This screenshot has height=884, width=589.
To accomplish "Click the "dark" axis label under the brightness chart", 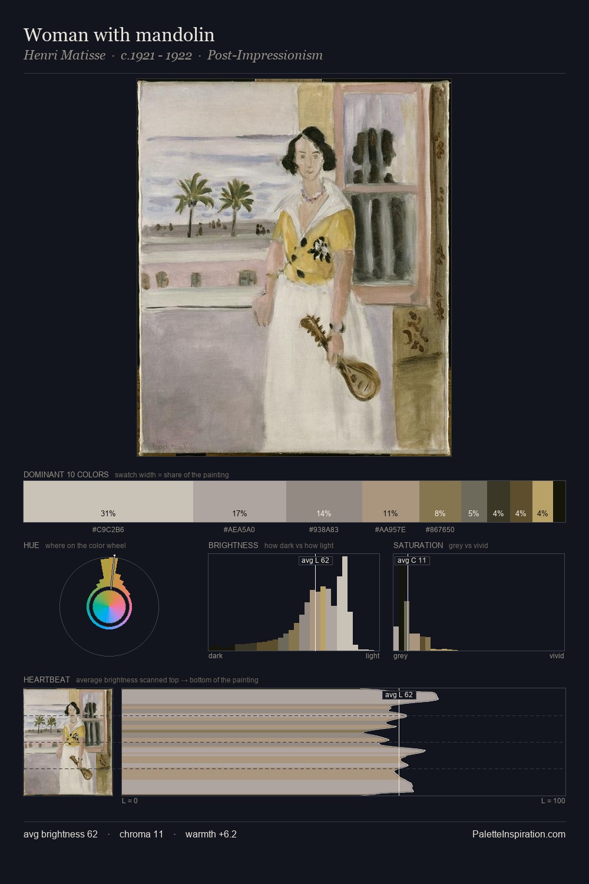I will point(216,655).
